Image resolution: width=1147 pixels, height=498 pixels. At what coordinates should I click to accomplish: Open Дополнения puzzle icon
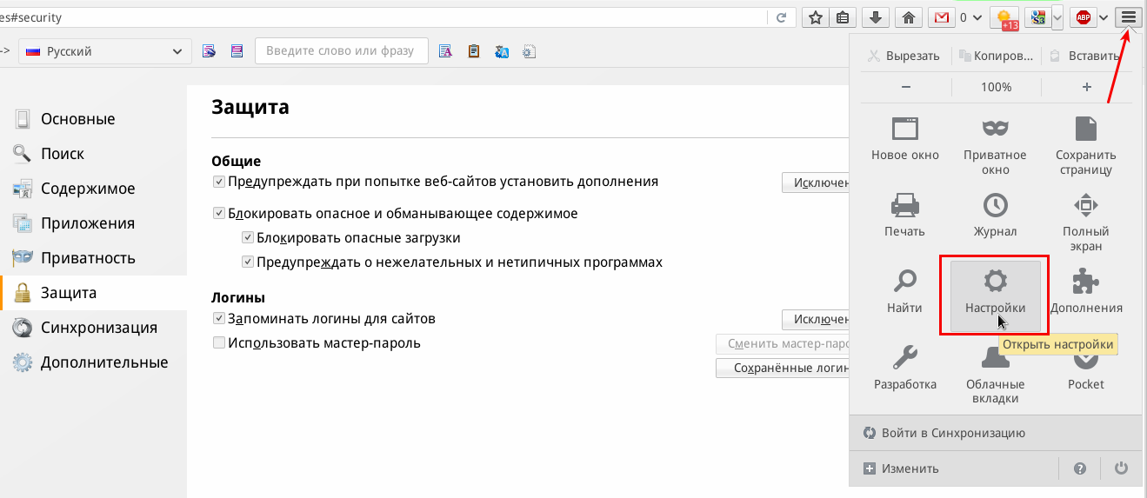[x=1086, y=292]
